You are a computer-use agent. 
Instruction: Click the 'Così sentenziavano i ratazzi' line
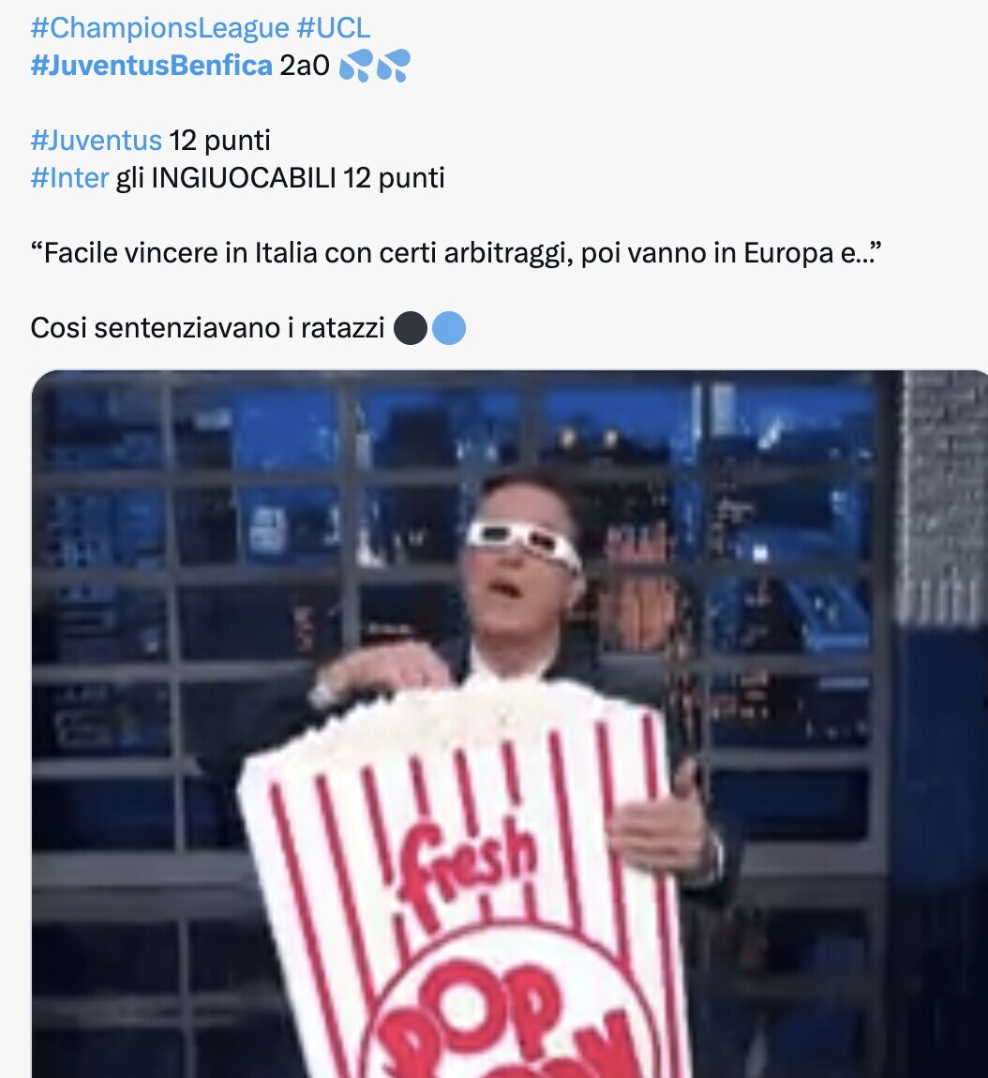click(207, 328)
